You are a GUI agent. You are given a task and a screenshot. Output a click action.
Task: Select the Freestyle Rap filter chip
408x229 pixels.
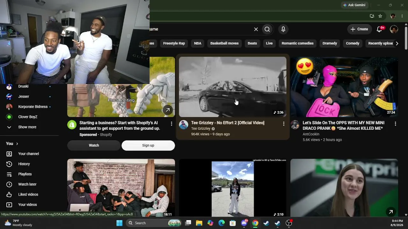tap(174, 43)
